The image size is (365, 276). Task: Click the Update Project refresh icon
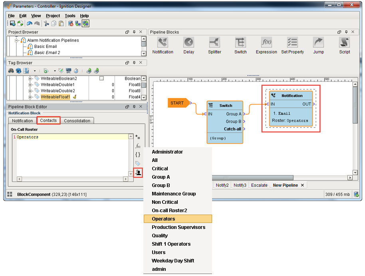[20, 24]
